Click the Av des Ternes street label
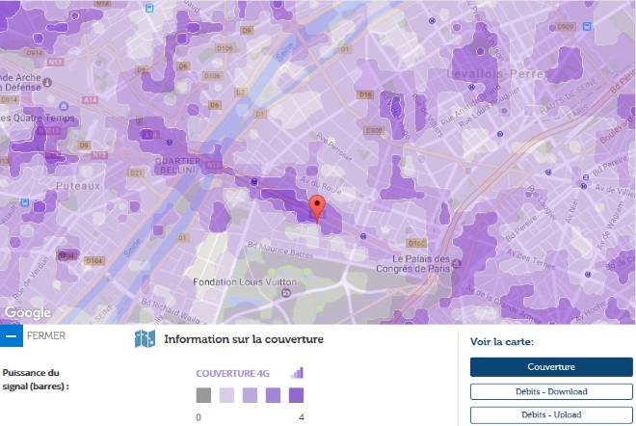Viewport: 636px width, 426px height. 531,260
